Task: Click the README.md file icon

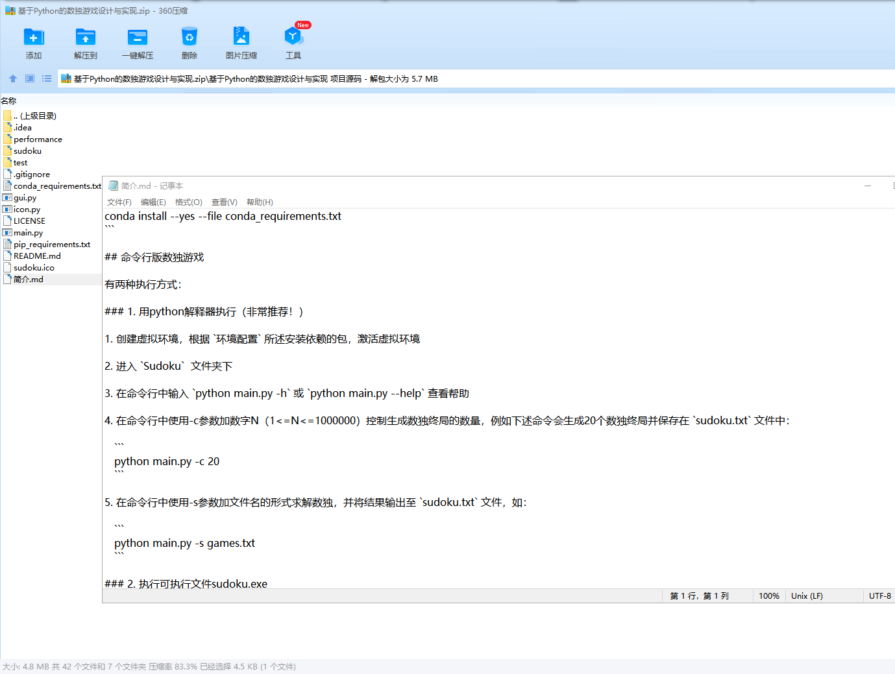Action: pos(8,256)
